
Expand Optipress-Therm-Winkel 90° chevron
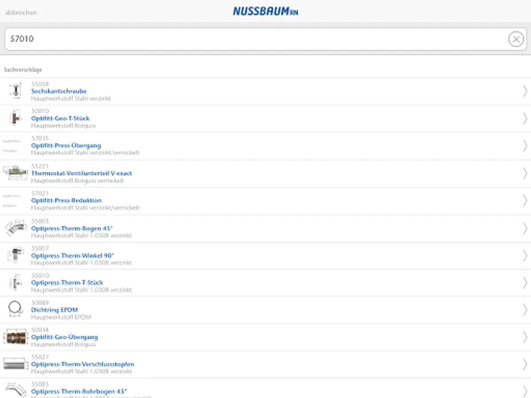(x=525, y=256)
